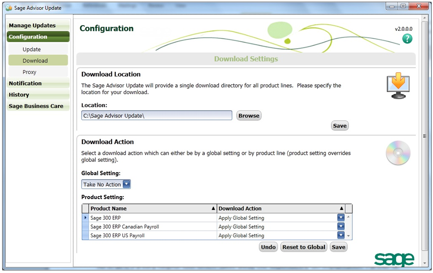Select the Sage 300 ERP row indicator arrow

coord(85,218)
